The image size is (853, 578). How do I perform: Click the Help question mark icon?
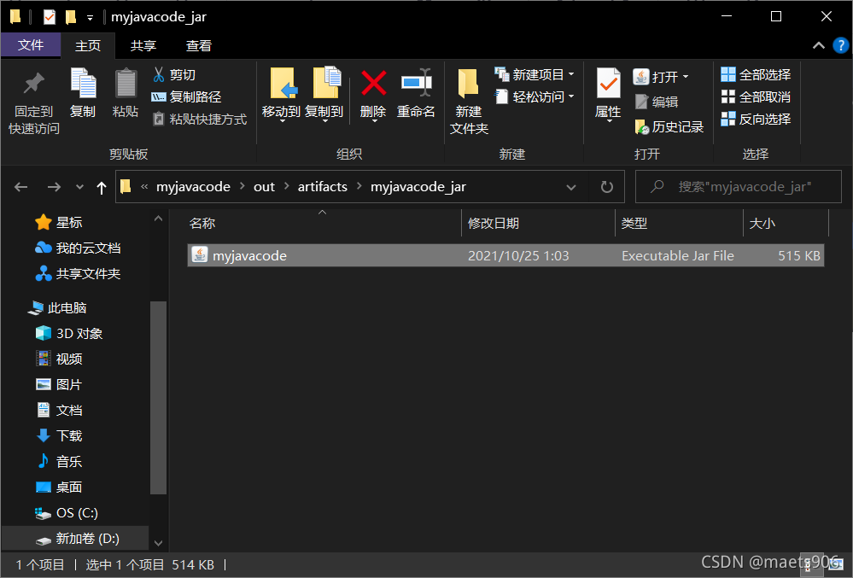[841, 45]
